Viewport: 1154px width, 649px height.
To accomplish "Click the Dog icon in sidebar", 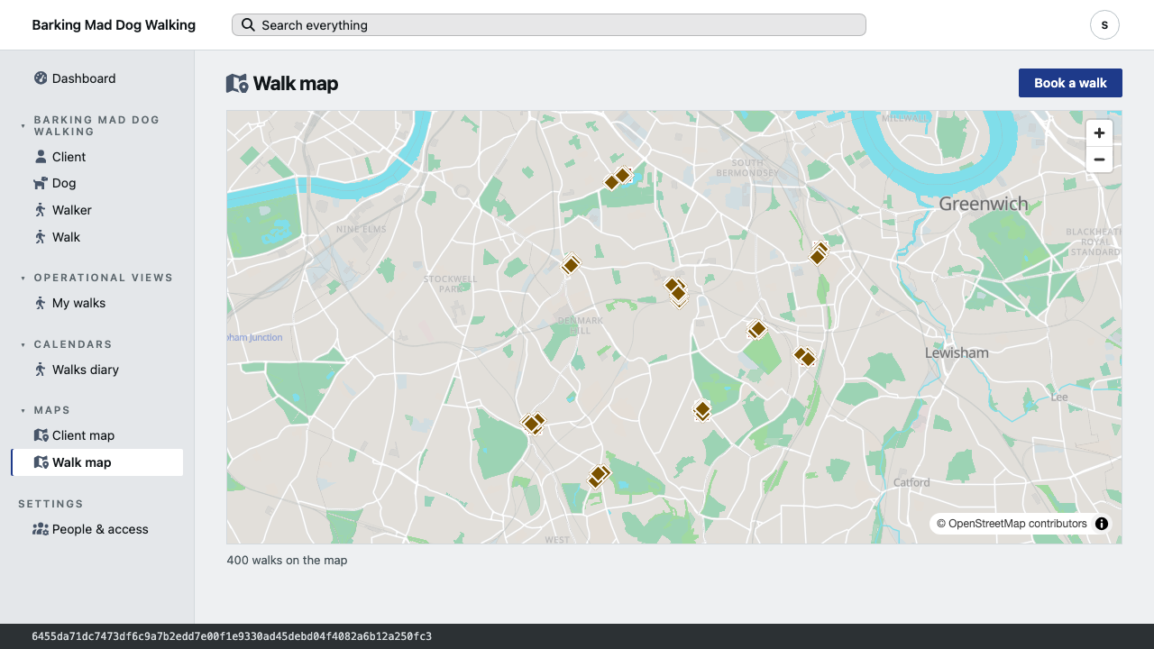I will coord(41,183).
